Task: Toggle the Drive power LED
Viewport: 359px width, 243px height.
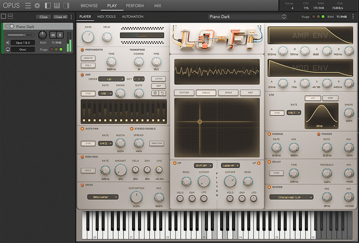Action: click(82, 185)
